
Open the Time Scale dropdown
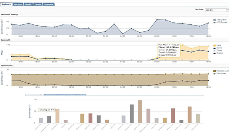pos(217,10)
